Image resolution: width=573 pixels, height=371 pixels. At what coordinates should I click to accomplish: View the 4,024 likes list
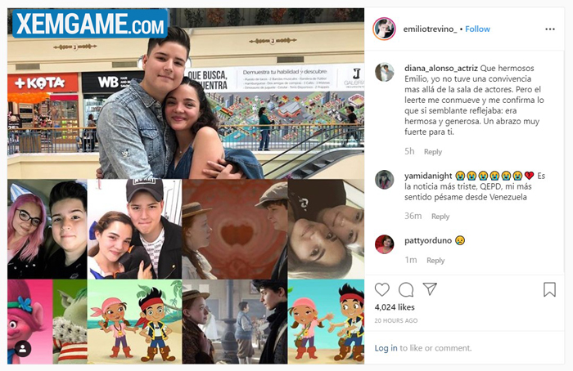(395, 307)
